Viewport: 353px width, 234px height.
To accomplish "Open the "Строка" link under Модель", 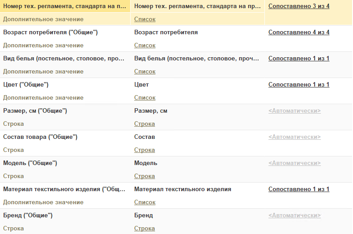I will click(145, 176).
